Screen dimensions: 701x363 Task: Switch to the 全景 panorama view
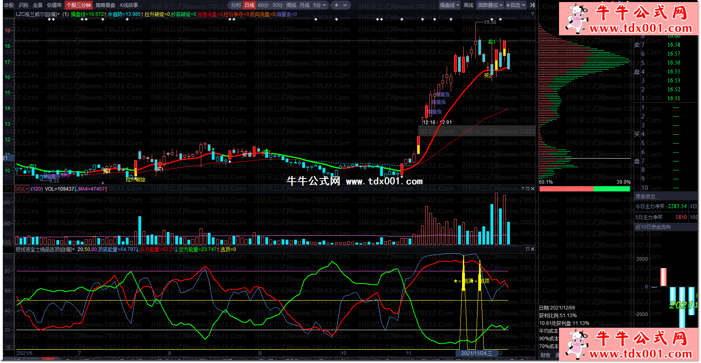point(38,5)
